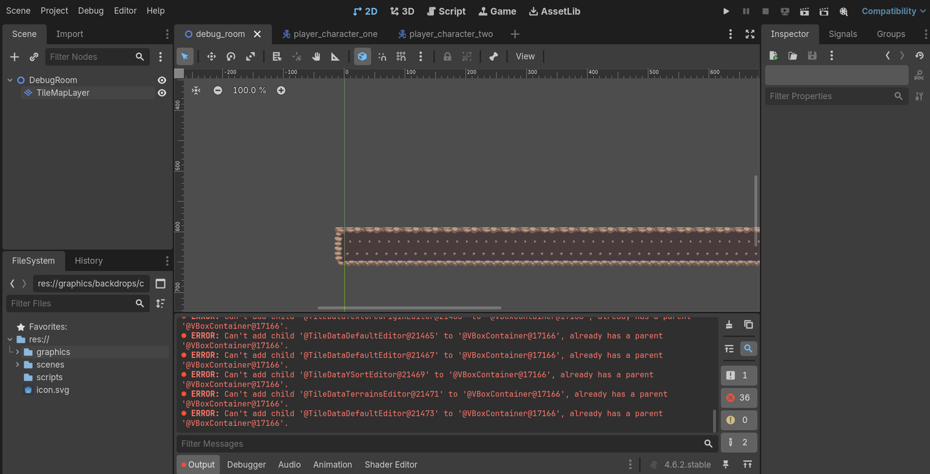Run current scene clapper icon

(804, 11)
